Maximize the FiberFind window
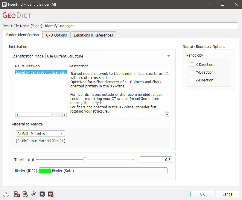 [x=223, y=4]
